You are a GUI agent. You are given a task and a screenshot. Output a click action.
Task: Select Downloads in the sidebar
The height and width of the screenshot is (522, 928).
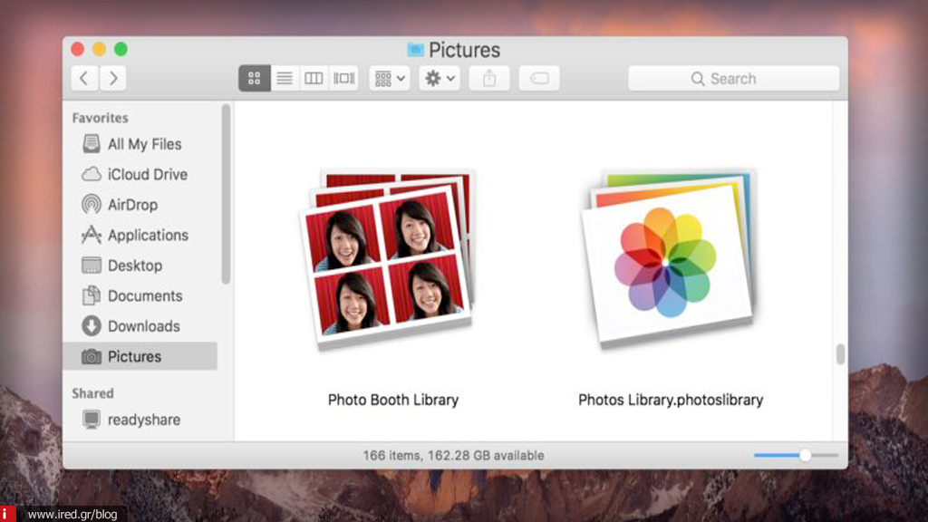(143, 326)
